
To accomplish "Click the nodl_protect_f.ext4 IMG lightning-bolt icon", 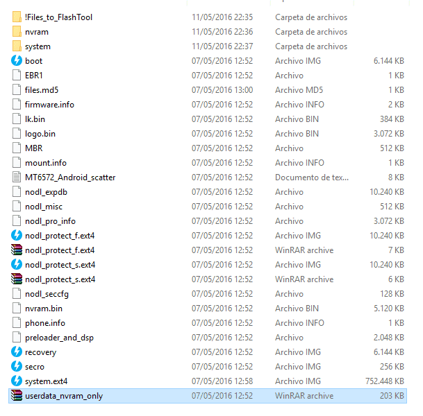I will [x=17, y=235].
